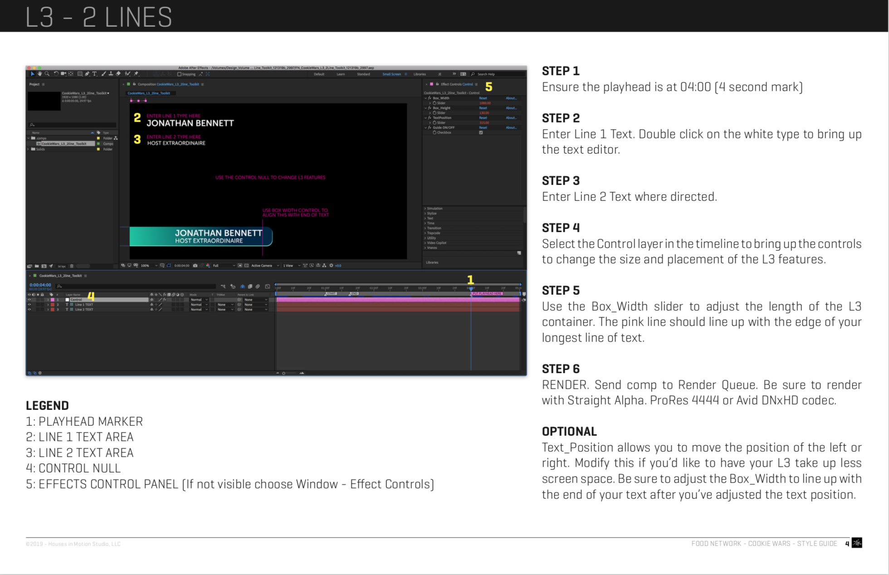The image size is (889, 575).
Task: Select the Zoom magnifier tool
Action: [47, 74]
